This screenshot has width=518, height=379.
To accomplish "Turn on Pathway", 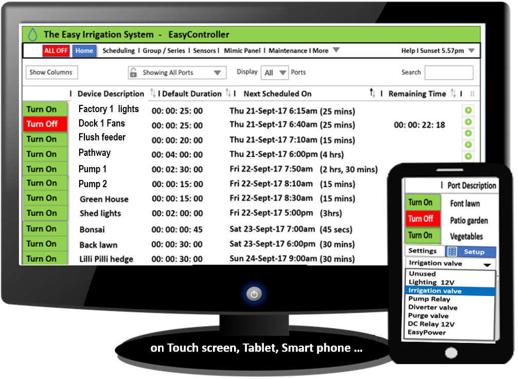I will point(45,154).
